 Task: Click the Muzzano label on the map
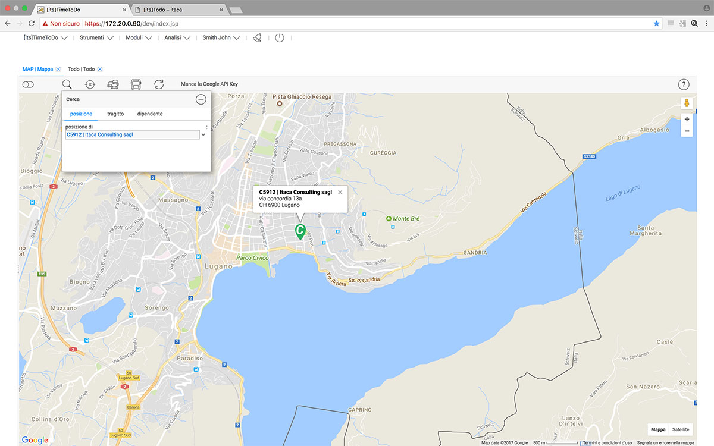64,309
